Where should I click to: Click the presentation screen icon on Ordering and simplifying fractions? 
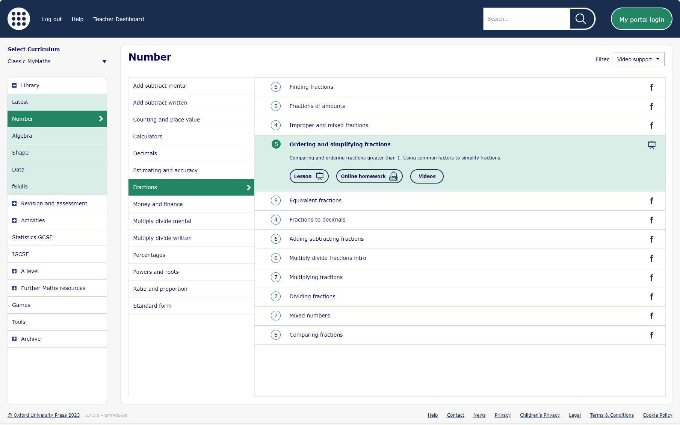coord(652,145)
